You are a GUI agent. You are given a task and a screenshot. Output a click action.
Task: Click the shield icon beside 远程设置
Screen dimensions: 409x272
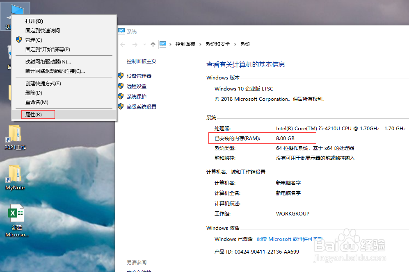121,86
